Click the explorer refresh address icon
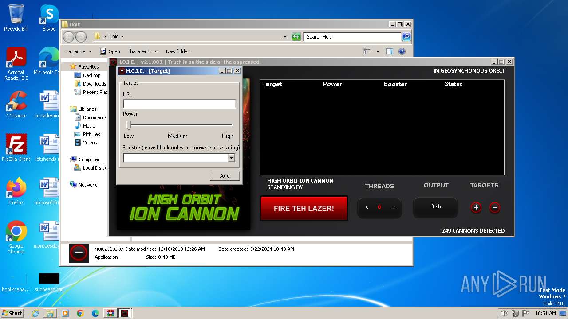 coord(296,37)
